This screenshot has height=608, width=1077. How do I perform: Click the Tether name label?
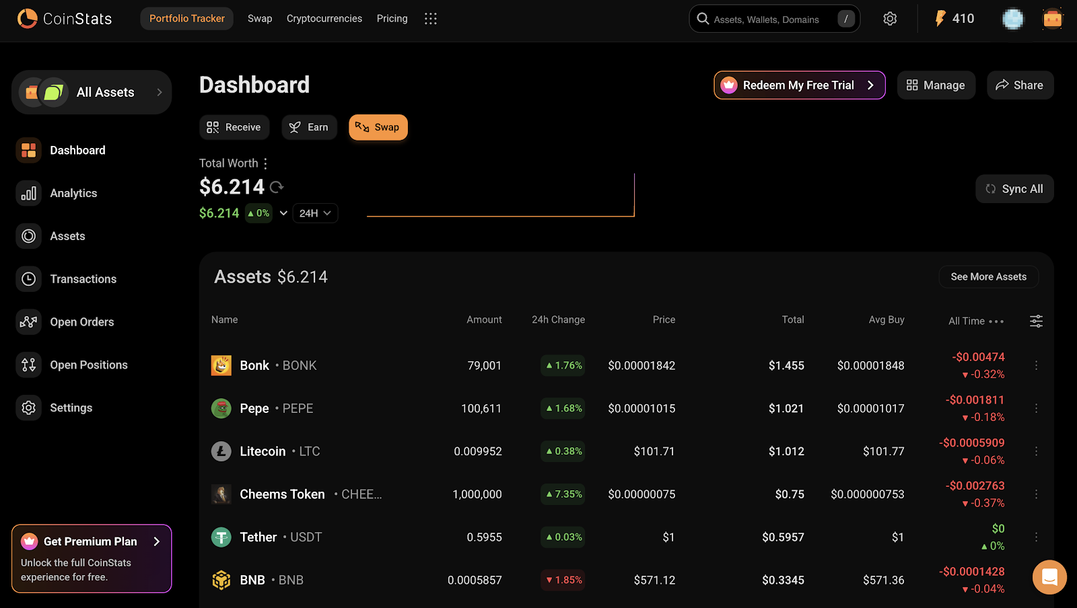tap(258, 537)
